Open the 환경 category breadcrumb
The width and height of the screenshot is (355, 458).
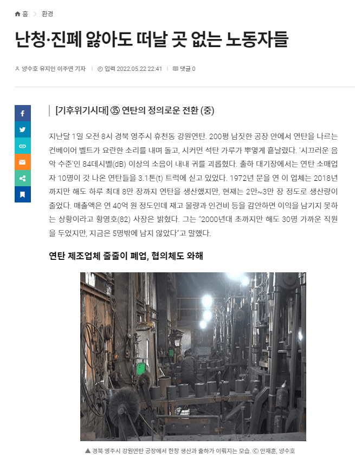click(47, 14)
